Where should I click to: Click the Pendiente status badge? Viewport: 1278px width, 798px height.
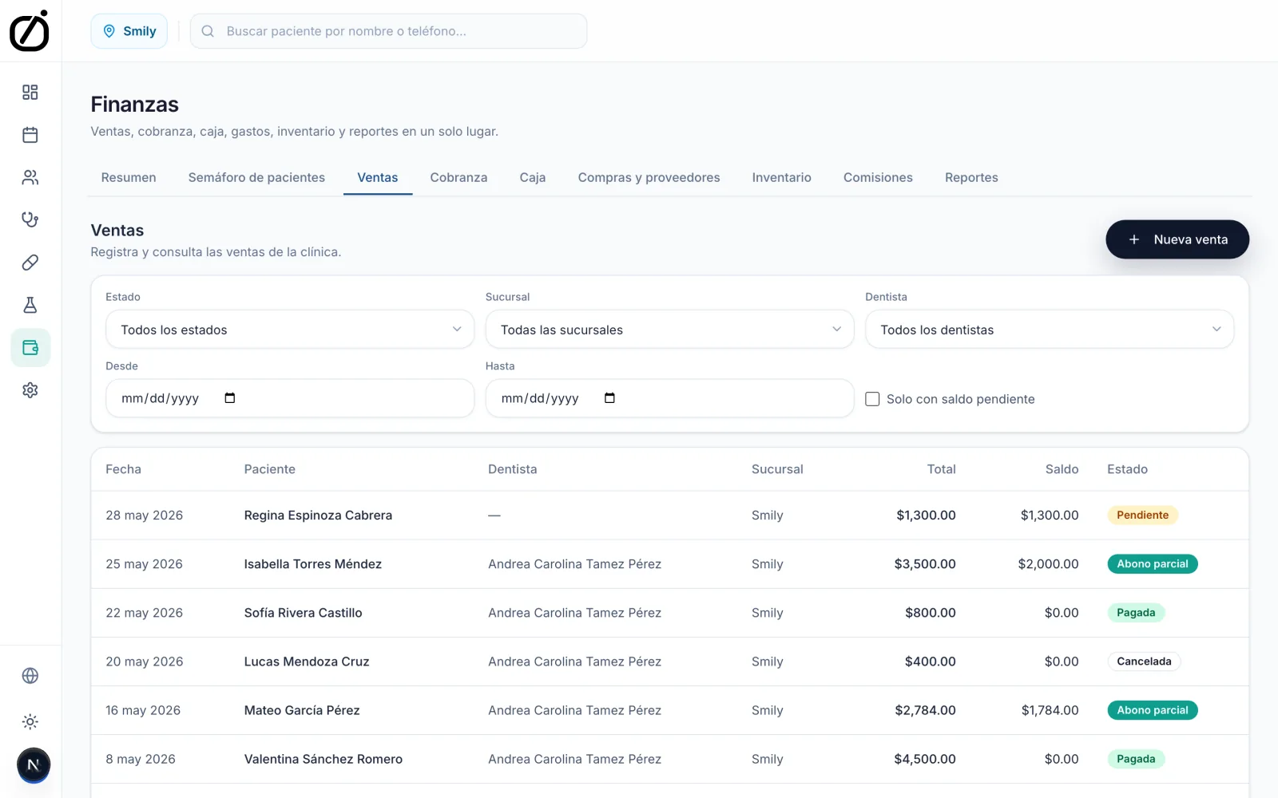click(1142, 516)
